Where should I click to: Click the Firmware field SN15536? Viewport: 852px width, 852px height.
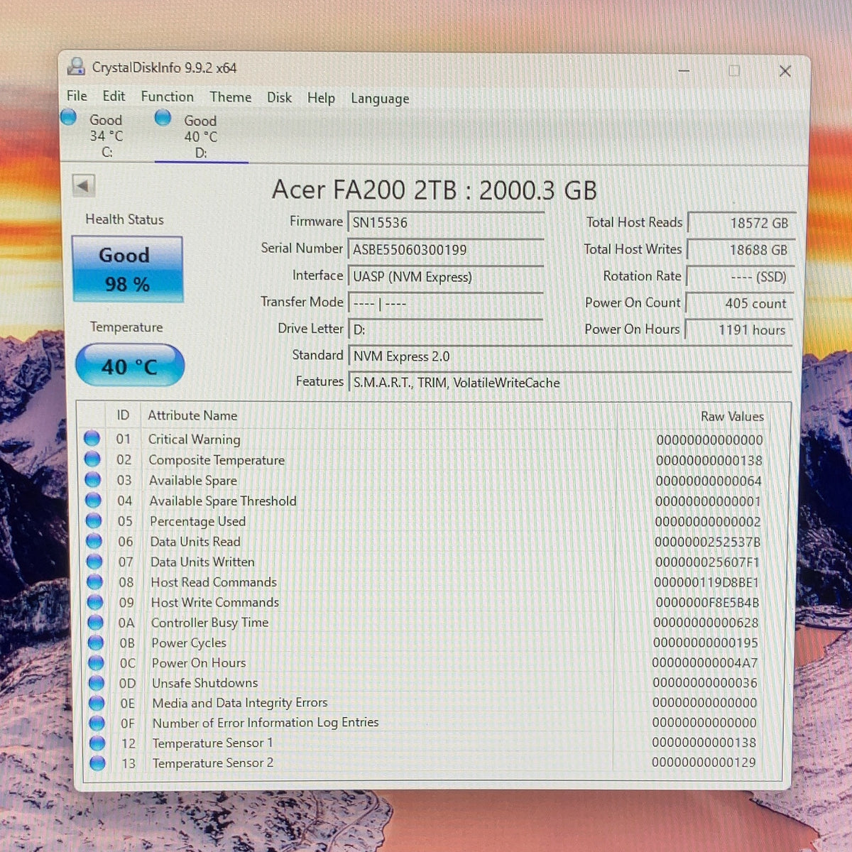pyautogui.click(x=445, y=222)
